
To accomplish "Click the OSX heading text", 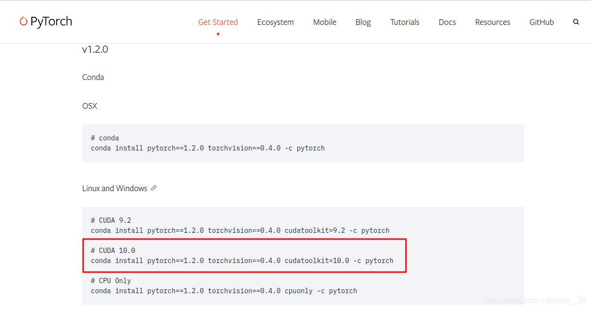I will pos(90,106).
